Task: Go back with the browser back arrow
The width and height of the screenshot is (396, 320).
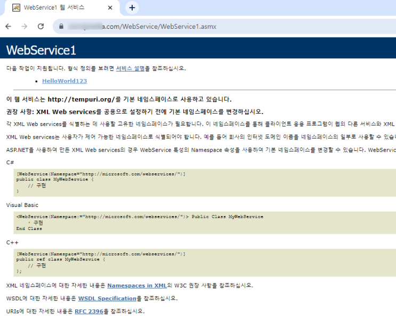Action: (x=9, y=26)
